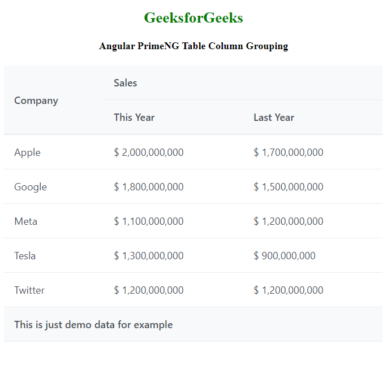This screenshot has width=383, height=366.
Task: Select the Meta row name
Action: [x=26, y=221]
